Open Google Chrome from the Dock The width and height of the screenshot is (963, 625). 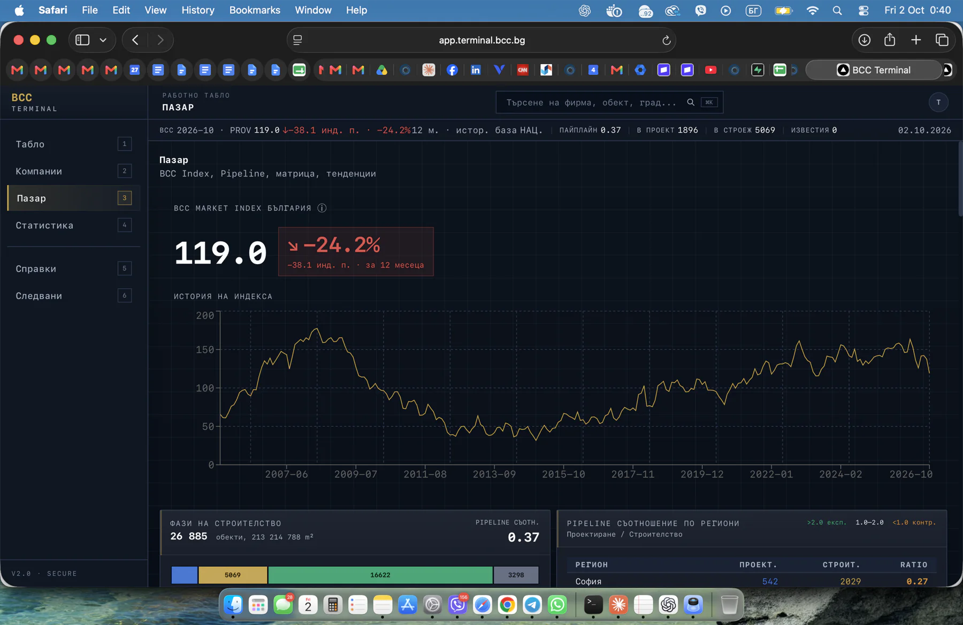tap(507, 605)
